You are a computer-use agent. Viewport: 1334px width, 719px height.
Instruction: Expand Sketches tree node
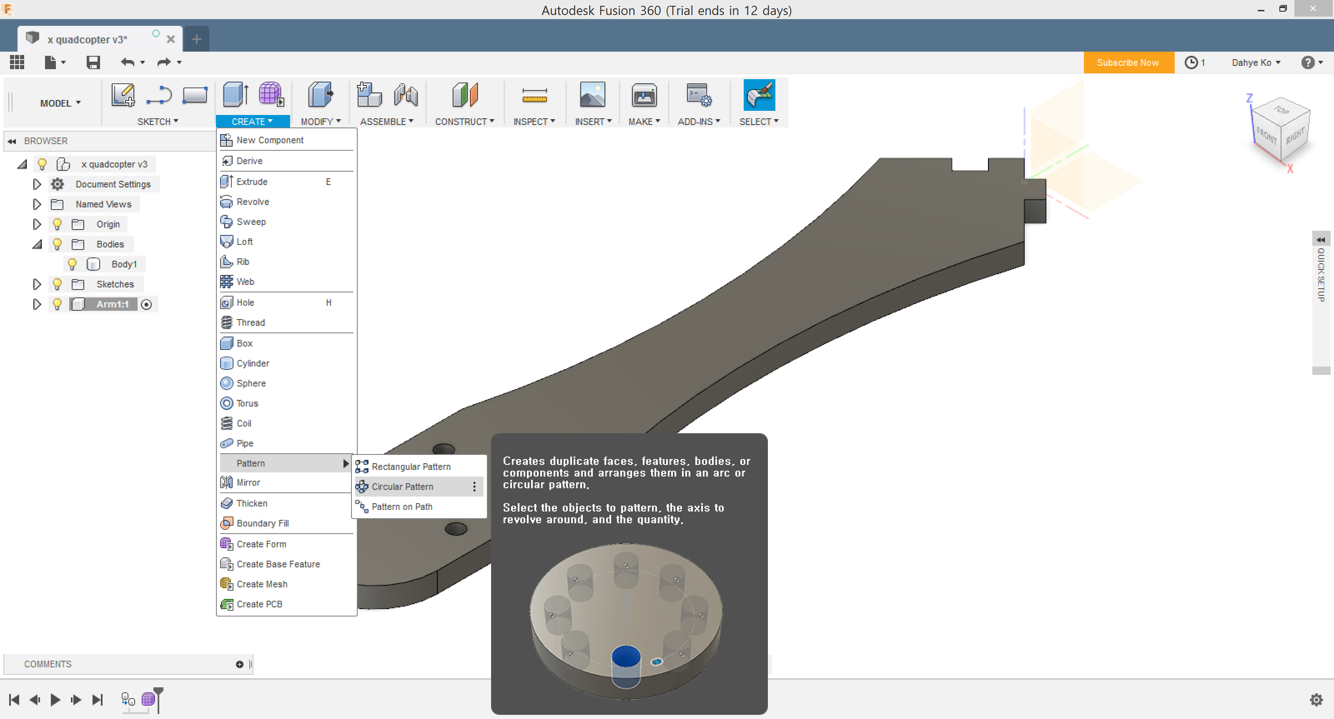(x=36, y=284)
